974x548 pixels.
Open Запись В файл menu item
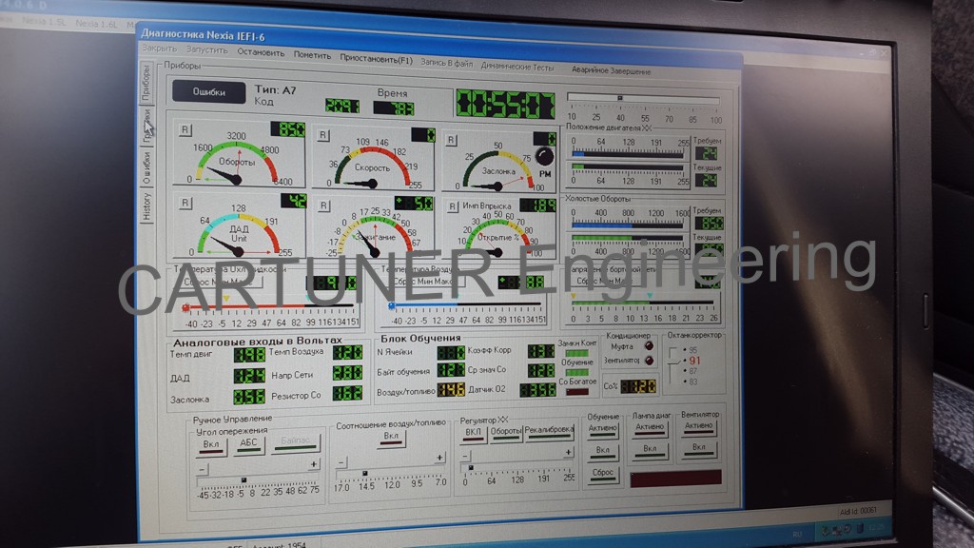(x=447, y=63)
